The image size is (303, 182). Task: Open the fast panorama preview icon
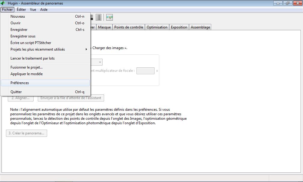pyautogui.click(x=109, y=17)
